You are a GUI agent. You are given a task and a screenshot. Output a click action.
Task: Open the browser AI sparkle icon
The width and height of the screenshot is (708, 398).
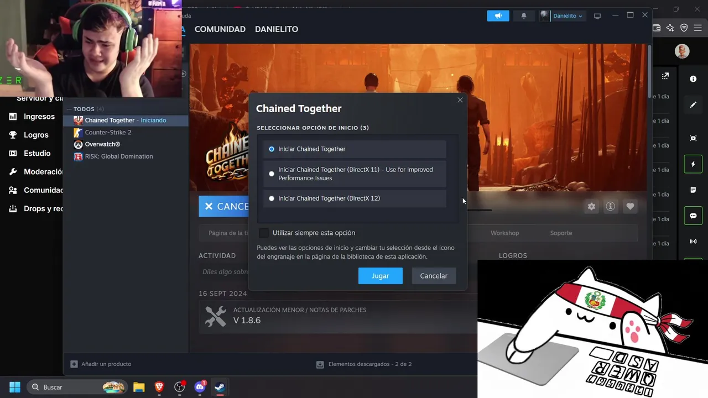[x=670, y=28]
